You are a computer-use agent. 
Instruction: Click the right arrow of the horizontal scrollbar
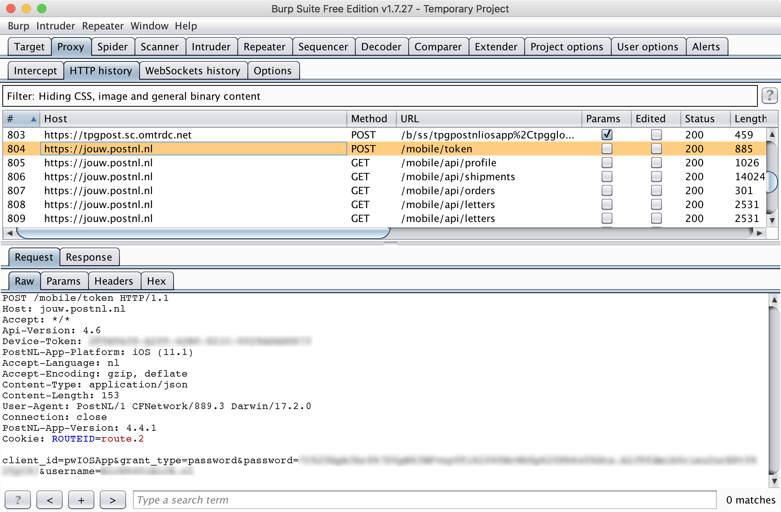coord(759,233)
